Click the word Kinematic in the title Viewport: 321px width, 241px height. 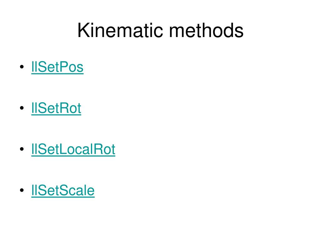click(x=120, y=30)
